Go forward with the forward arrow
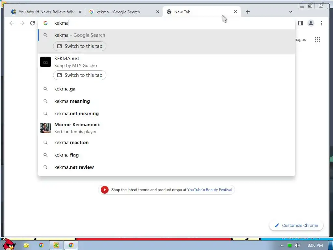333x250 pixels. coord(22,23)
